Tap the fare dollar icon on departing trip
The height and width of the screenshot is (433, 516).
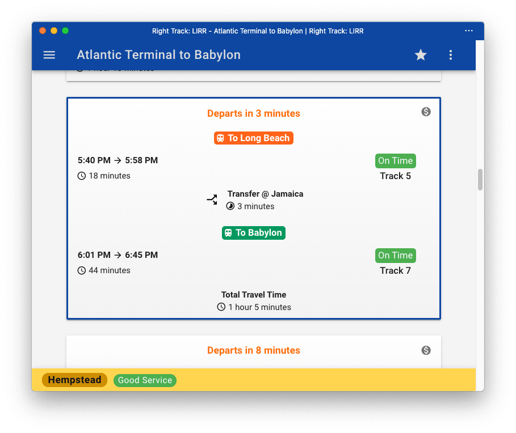click(426, 112)
